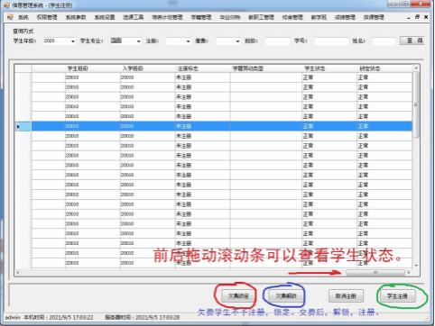Screen dimensions: 435x326
Task: Close the 学生注册 child window
Action: point(426,17)
